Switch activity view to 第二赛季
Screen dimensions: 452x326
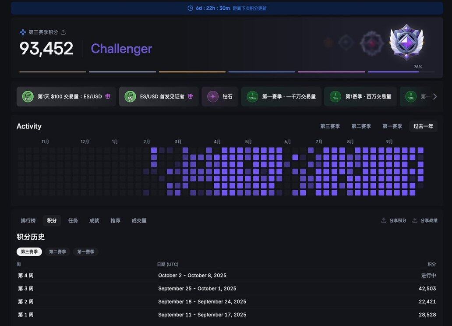[361, 126]
